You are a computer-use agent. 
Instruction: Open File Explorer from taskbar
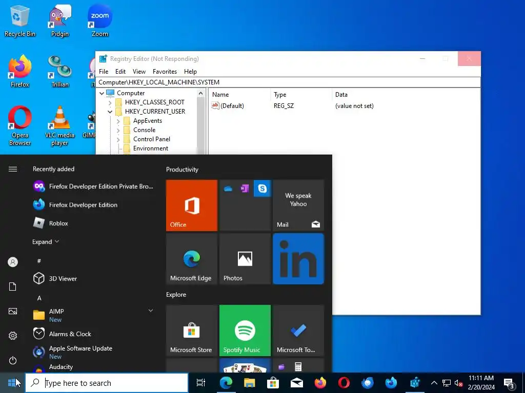click(x=249, y=383)
